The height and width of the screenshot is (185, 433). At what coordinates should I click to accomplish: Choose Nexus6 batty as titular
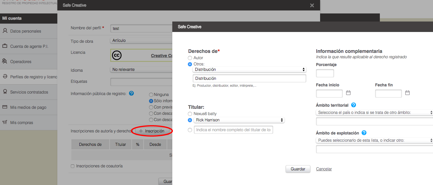tap(190, 114)
